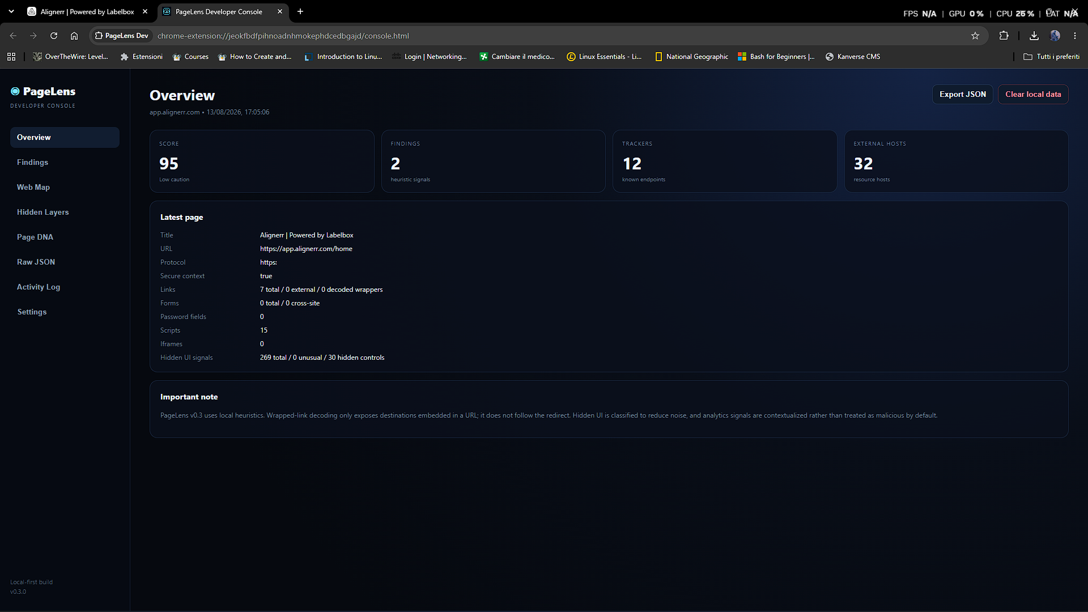Close the Aligners Labelbox tab
The height and width of the screenshot is (612, 1088).
(x=145, y=11)
